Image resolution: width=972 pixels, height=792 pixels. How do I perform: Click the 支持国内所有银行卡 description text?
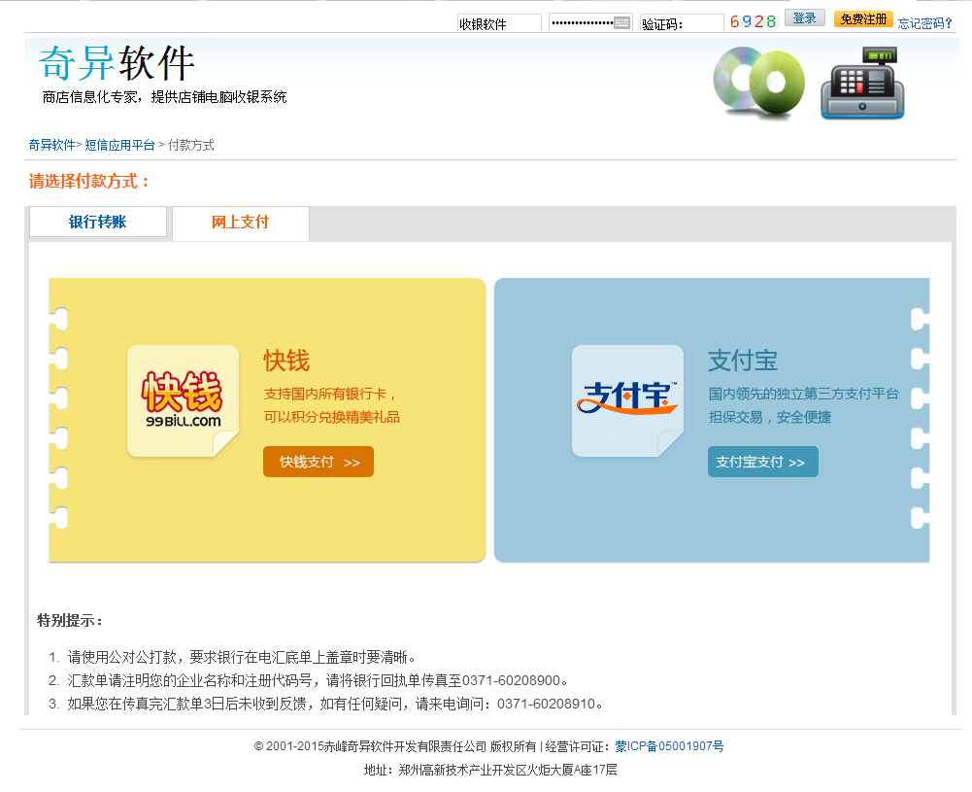click(330, 394)
